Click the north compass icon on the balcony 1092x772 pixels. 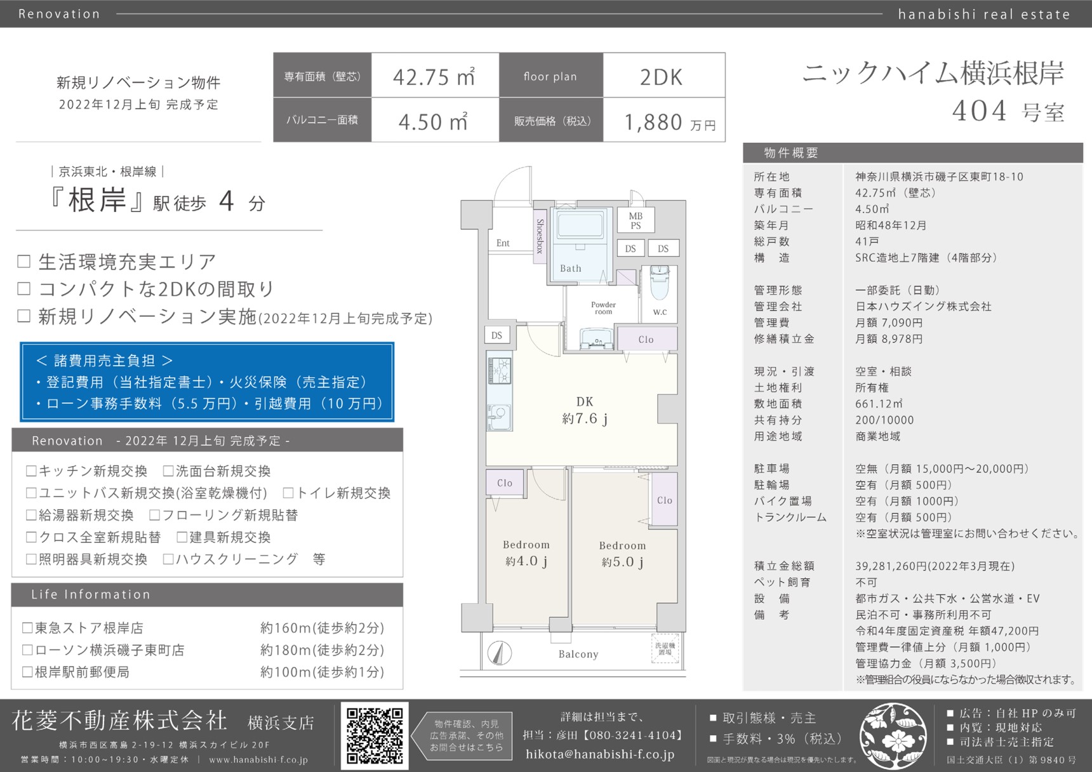(500, 653)
